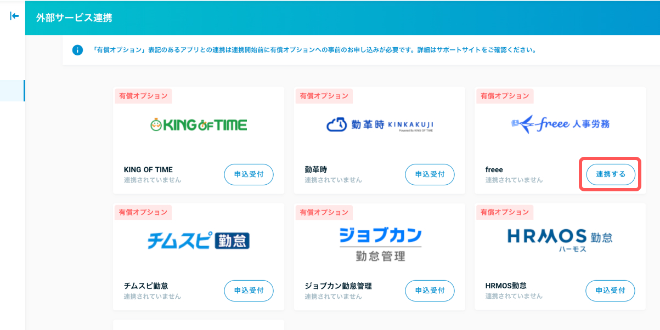Click 申込受付 button for 勤革時
660x330 pixels.
point(430,174)
